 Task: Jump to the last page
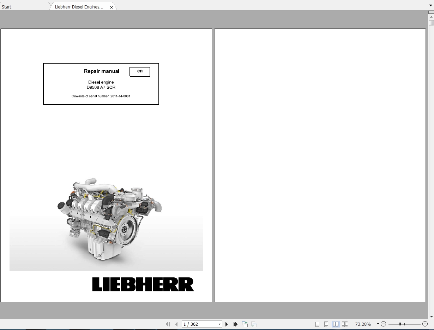tap(235, 324)
